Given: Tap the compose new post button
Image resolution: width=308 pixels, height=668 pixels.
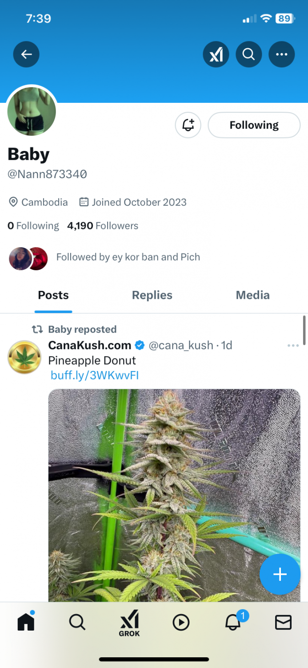Looking at the screenshot, I should click(x=280, y=574).
